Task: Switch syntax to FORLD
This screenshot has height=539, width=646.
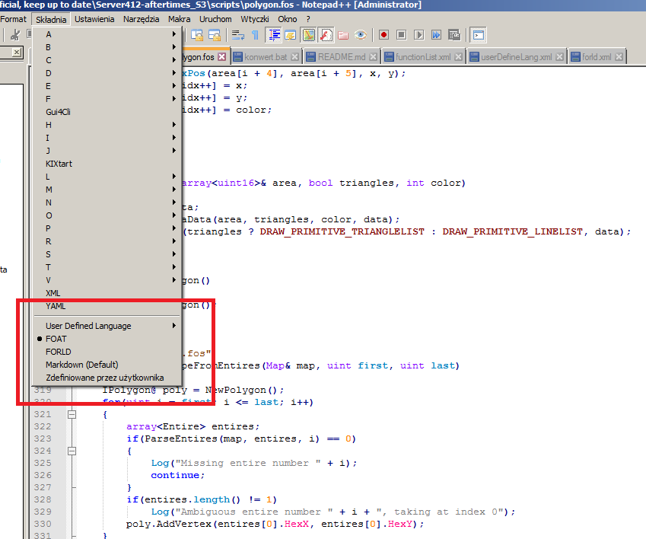Action: (59, 352)
